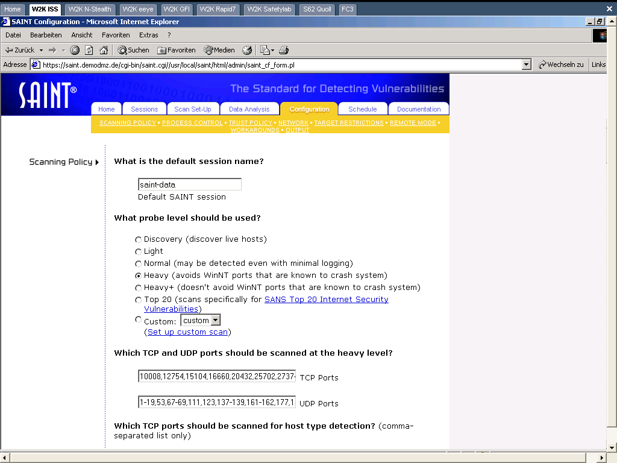Image resolution: width=617 pixels, height=463 pixels.
Task: Switch to the Schedule tab
Action: coord(362,109)
